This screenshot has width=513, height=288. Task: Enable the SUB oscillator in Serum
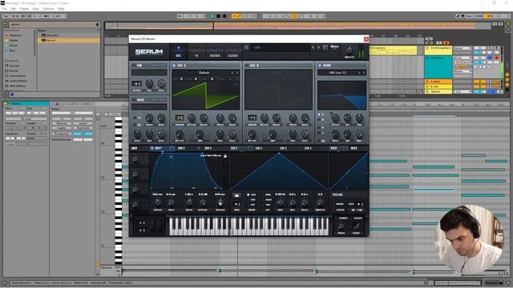click(x=134, y=66)
